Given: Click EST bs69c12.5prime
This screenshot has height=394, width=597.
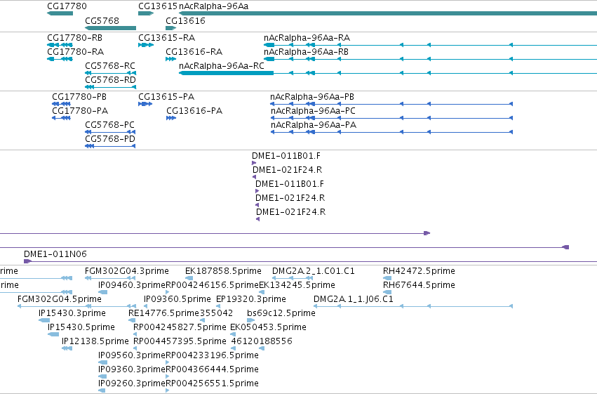Looking at the screenshot, I should pos(281,313).
